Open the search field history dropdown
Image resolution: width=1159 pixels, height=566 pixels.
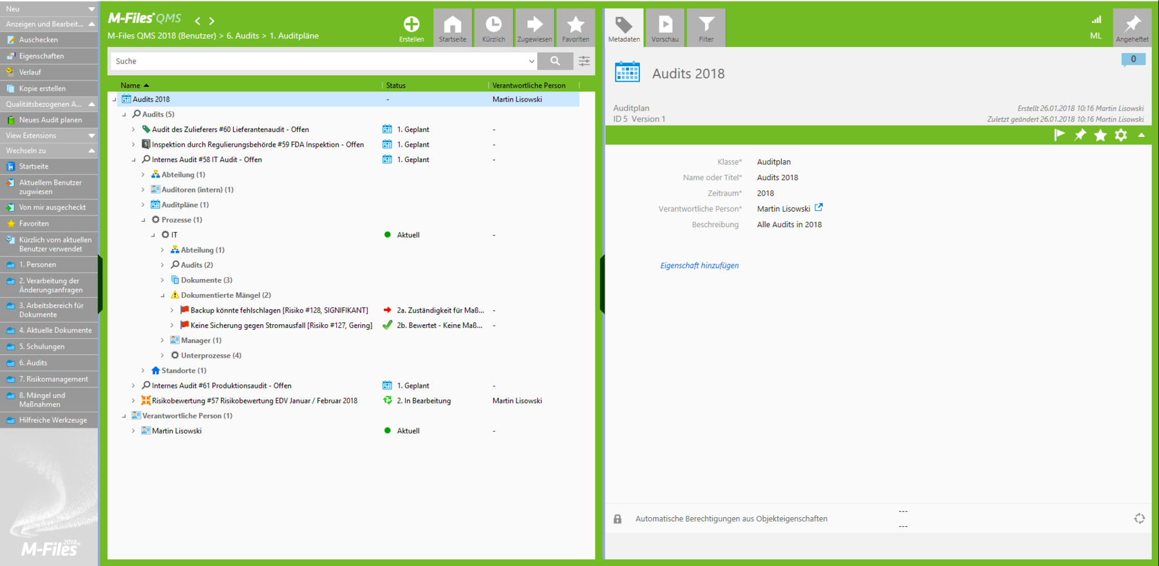click(x=531, y=61)
